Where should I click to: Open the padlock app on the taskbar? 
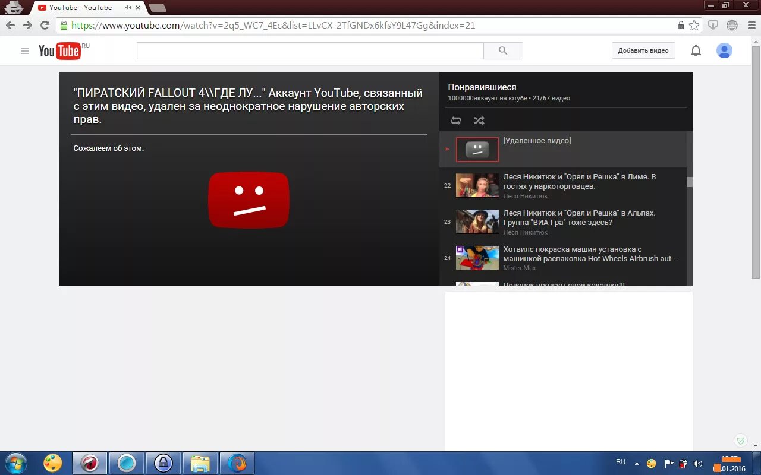[x=163, y=463]
